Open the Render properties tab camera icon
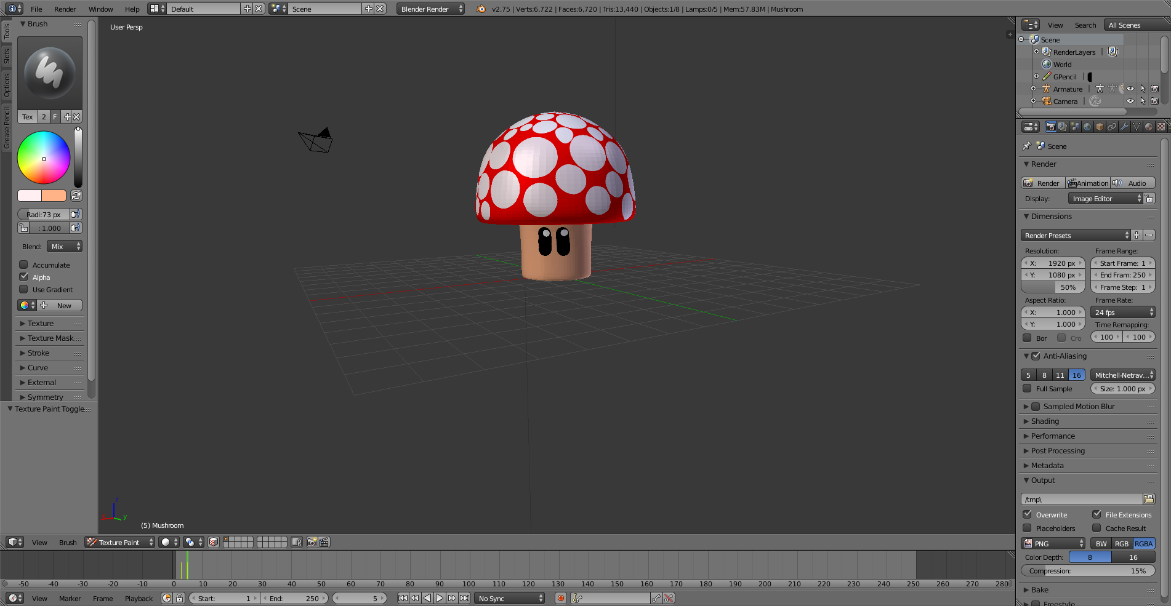This screenshot has width=1171, height=606. 1050,127
